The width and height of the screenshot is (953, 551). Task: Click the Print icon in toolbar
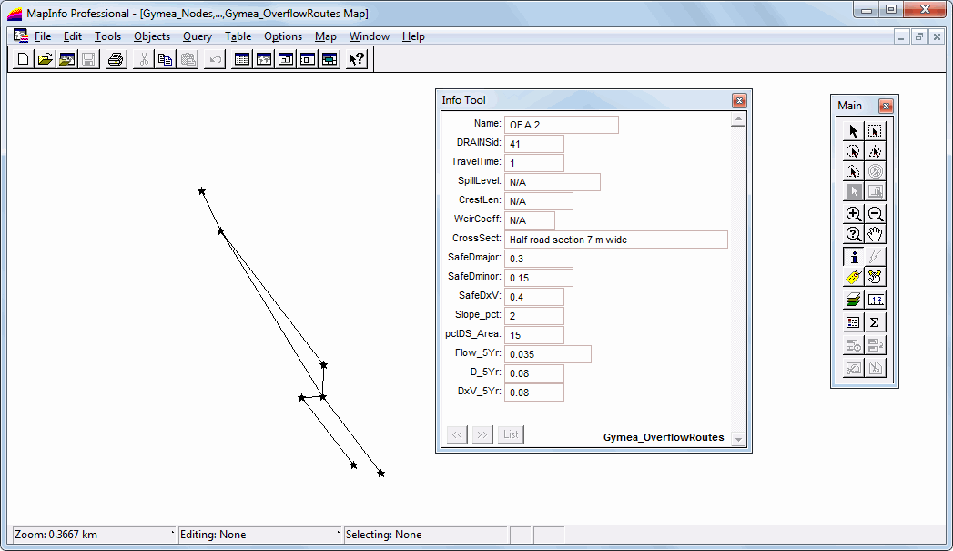[x=116, y=59]
